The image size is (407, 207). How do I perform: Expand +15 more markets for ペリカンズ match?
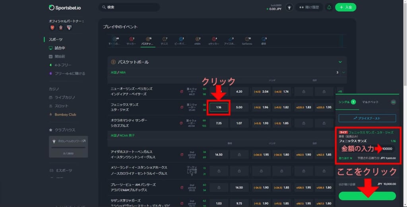(340, 92)
